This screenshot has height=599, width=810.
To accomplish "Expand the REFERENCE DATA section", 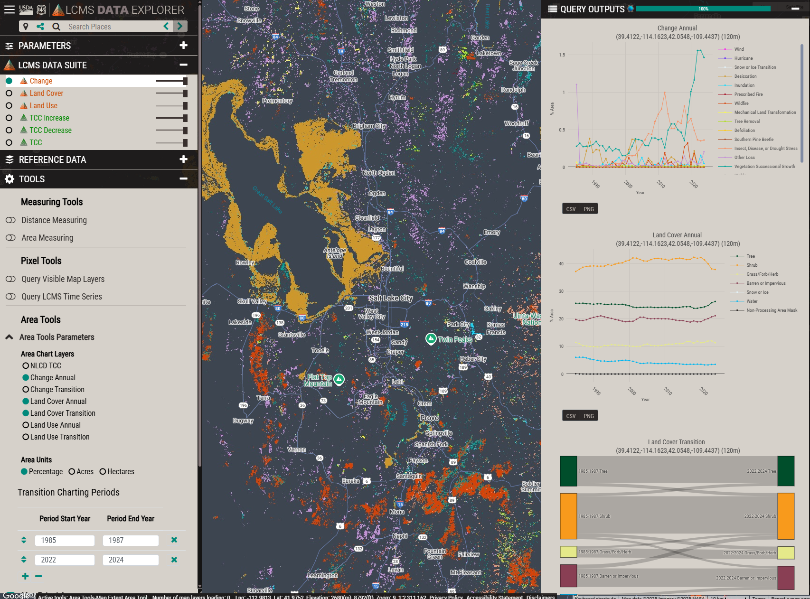I will pos(184,159).
